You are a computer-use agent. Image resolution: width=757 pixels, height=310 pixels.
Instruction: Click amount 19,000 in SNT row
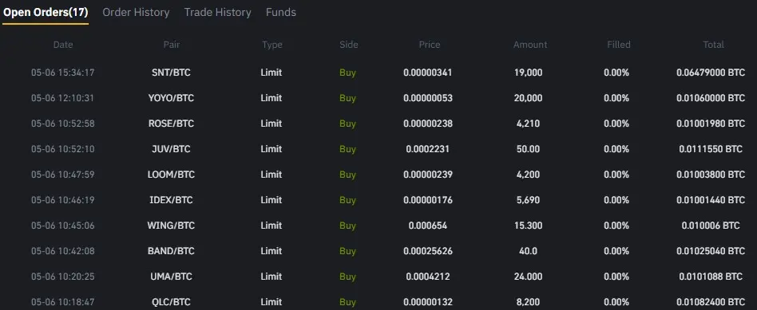coord(528,73)
